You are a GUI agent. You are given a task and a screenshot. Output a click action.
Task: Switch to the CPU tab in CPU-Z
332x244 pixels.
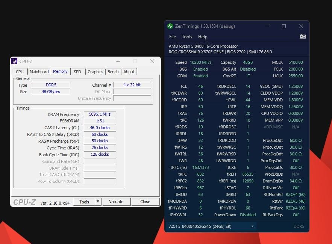(x=20, y=72)
